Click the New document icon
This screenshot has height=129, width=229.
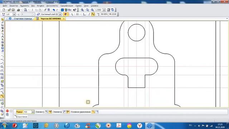tap(4, 10)
